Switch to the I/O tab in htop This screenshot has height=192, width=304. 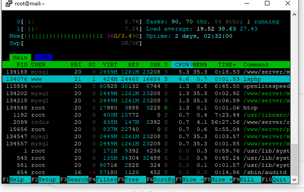point(44,57)
